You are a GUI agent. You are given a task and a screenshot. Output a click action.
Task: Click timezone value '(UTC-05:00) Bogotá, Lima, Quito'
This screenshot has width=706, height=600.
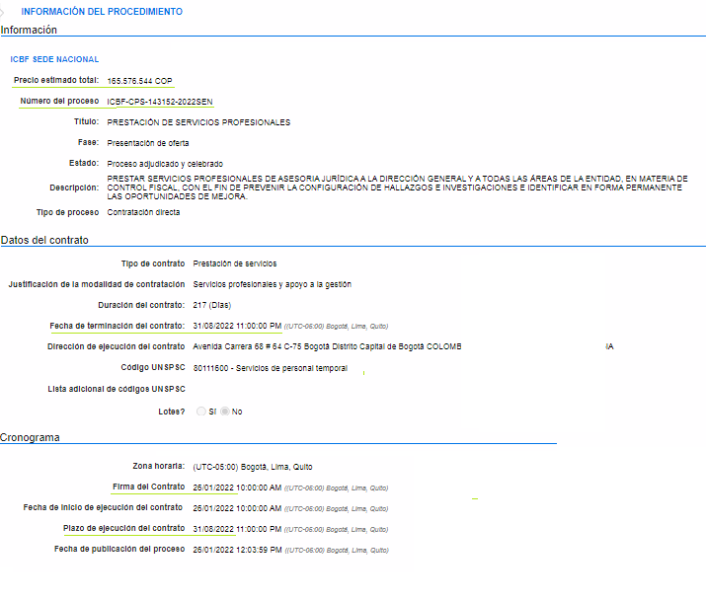(252, 467)
